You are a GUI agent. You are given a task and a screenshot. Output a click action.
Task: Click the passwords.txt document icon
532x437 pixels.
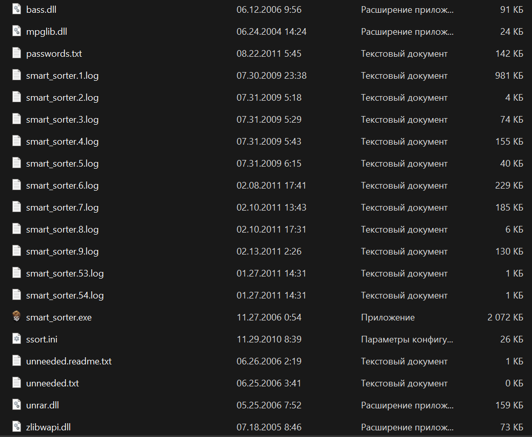tap(16, 53)
